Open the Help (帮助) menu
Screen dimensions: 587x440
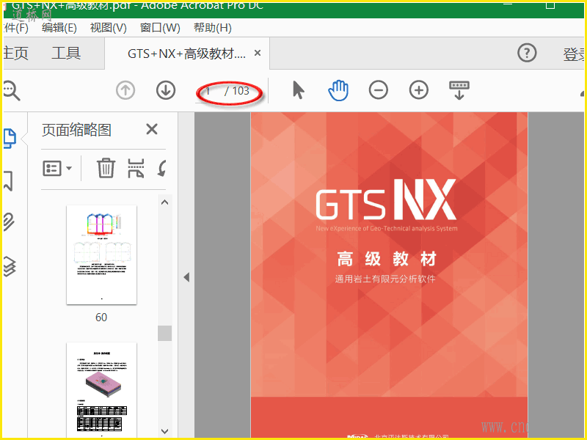(x=212, y=28)
